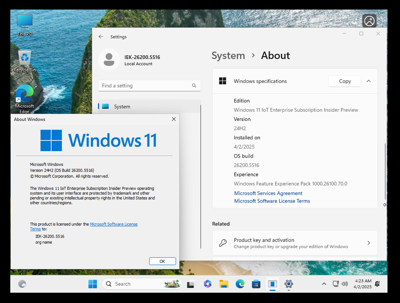Screen dimensions: 400x303
Task: Select System in Settings sidebar
Action: 149,106
